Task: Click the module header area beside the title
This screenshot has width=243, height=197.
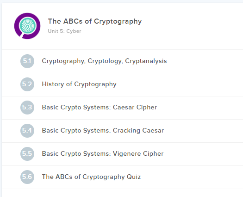Action: [192, 26]
